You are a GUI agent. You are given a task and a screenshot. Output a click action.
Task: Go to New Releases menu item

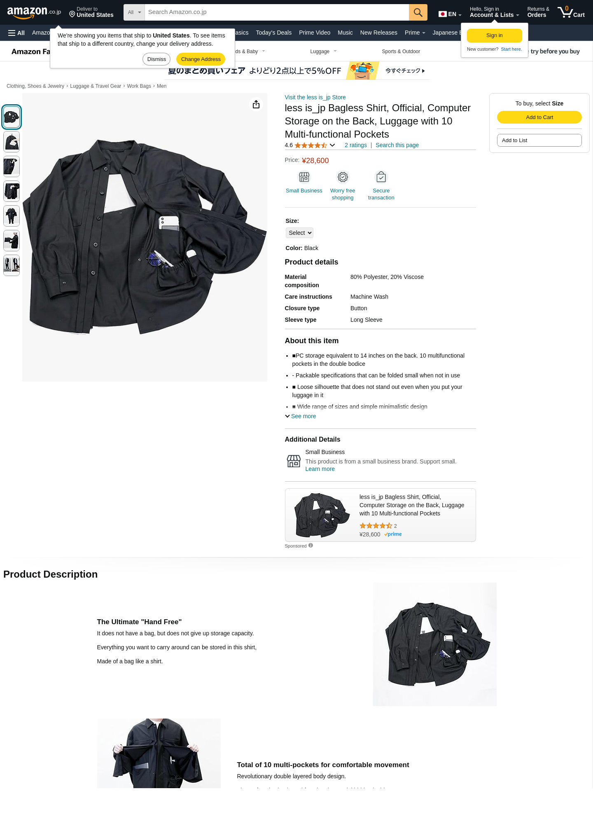pyautogui.click(x=378, y=33)
